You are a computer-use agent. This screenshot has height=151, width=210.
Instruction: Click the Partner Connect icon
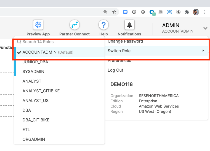coord(74,25)
